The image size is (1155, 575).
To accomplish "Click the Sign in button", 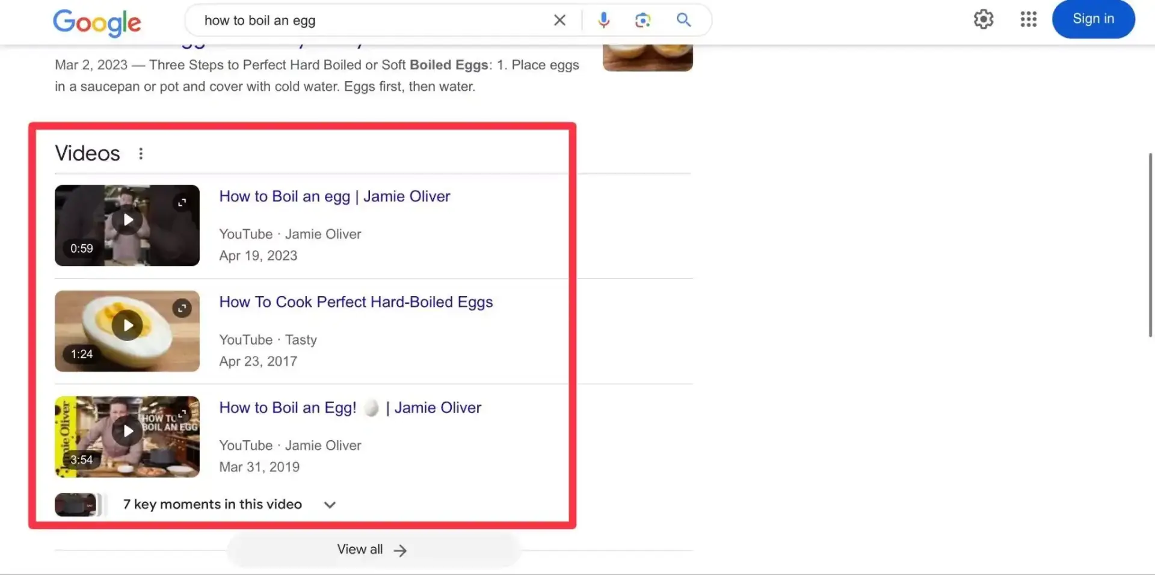I will 1093,19.
